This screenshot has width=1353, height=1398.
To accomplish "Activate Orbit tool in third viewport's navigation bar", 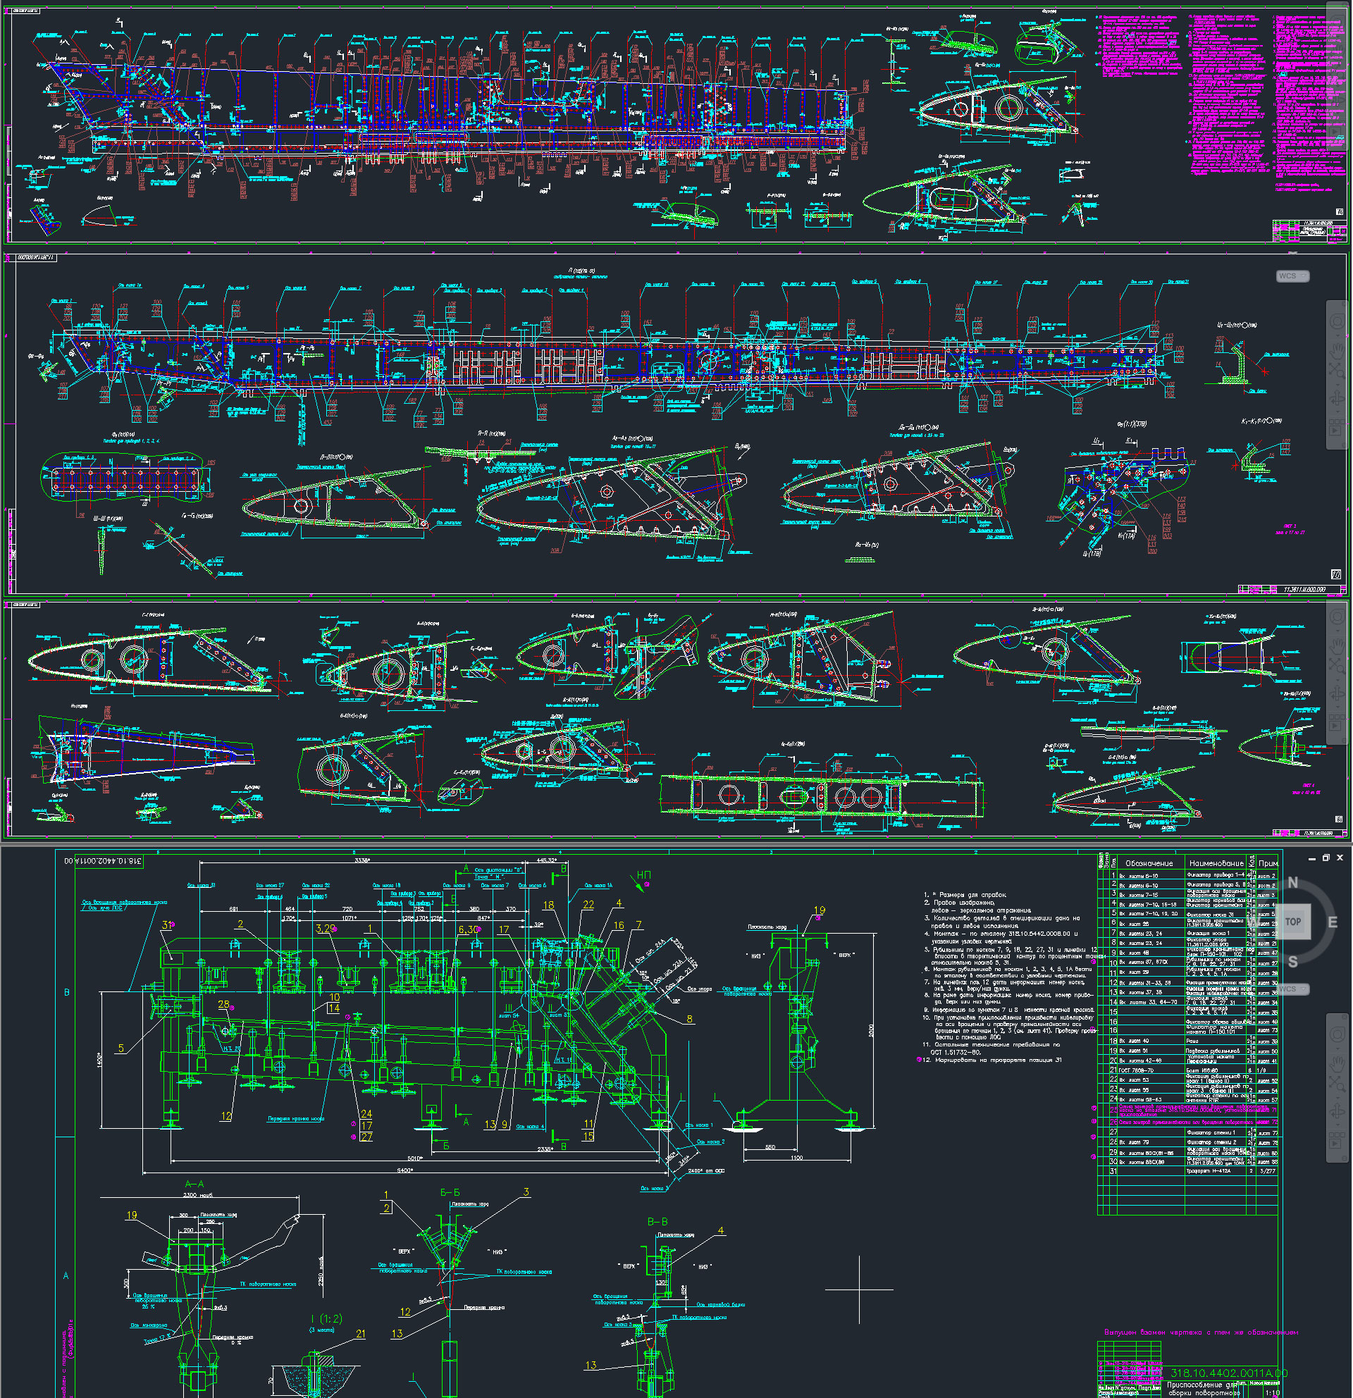I will coord(1337,693).
